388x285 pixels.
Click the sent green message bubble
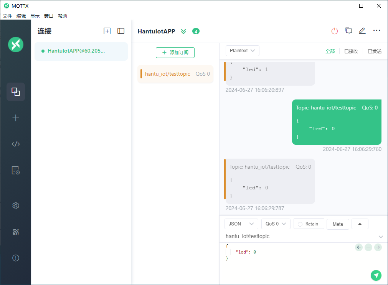tap(337, 122)
